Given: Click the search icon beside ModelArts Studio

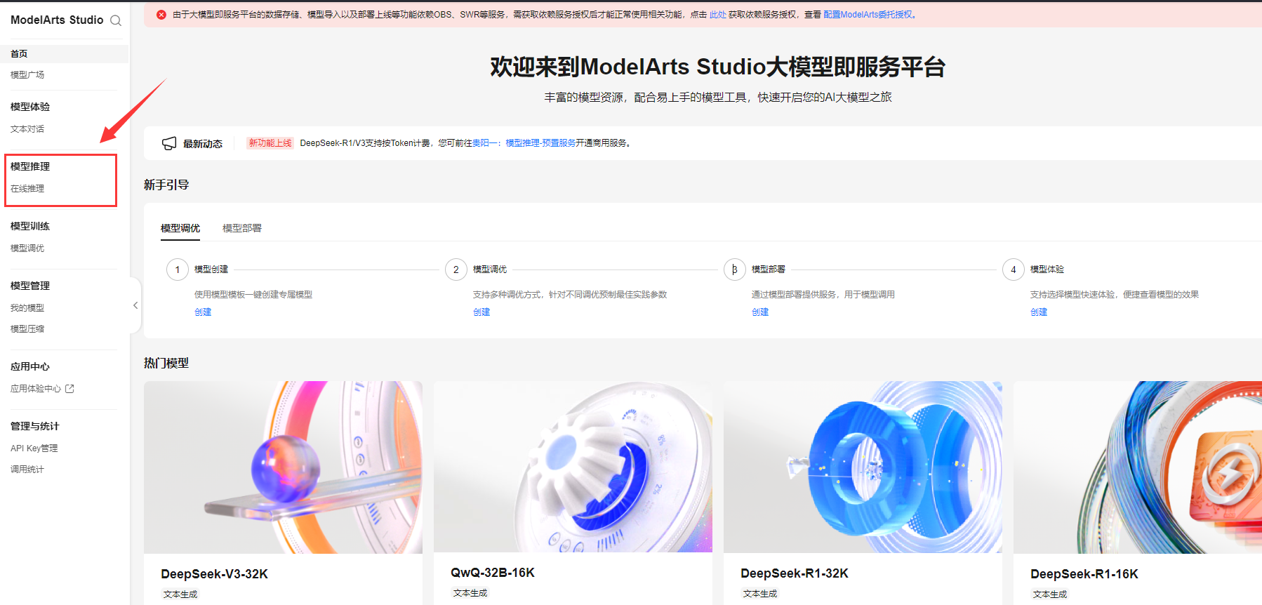Looking at the screenshot, I should click(x=116, y=20).
